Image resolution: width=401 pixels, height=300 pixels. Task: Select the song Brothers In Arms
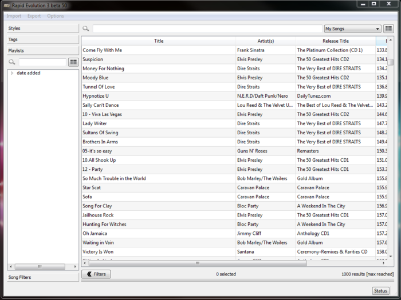click(x=159, y=142)
